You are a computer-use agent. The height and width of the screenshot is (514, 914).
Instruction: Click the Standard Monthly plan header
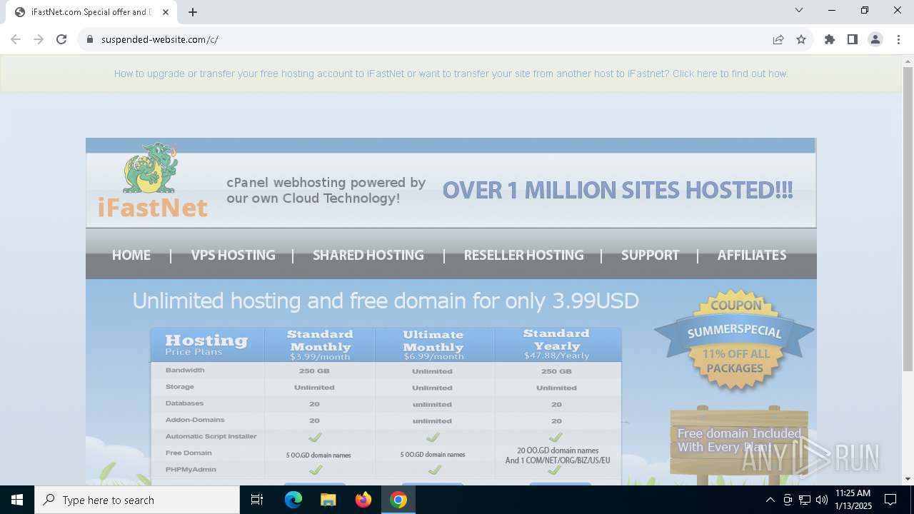(x=320, y=345)
